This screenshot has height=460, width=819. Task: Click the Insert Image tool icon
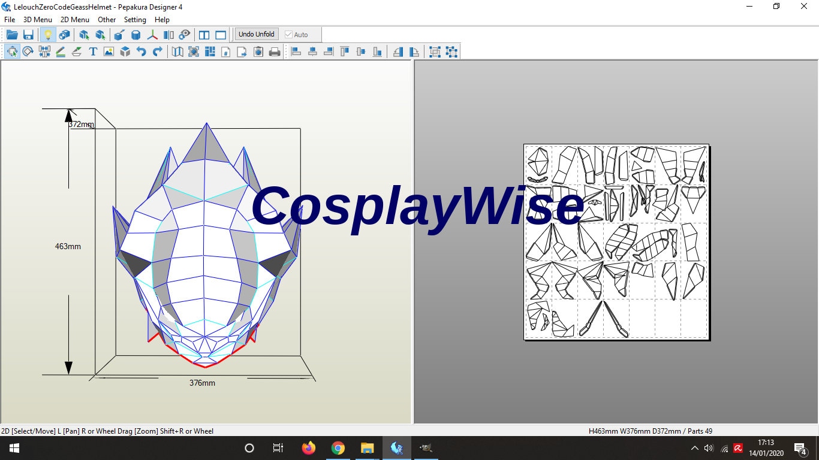(x=109, y=52)
